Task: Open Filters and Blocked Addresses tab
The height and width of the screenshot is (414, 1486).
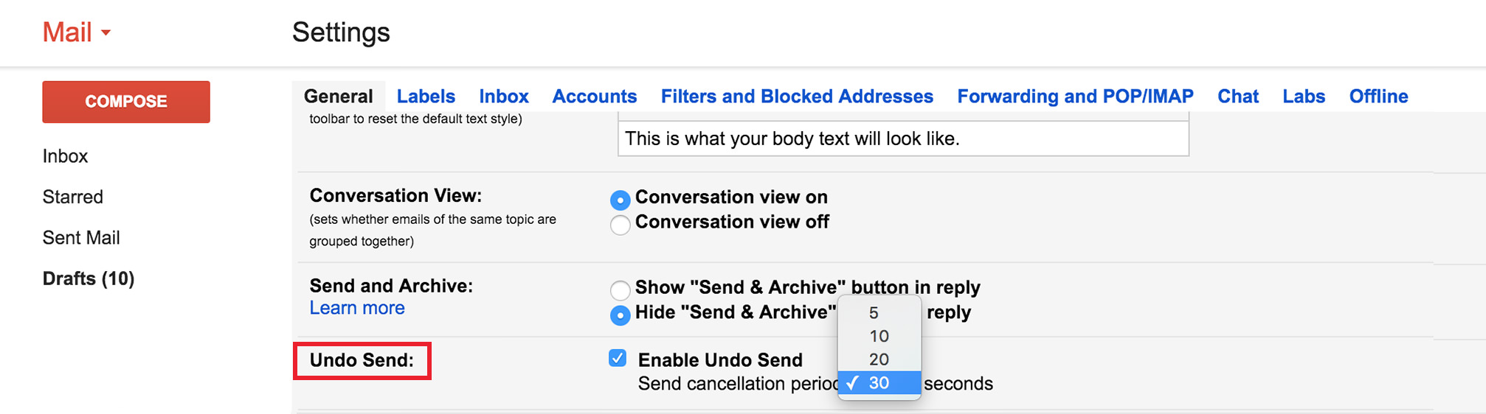Action: pyautogui.click(x=797, y=97)
